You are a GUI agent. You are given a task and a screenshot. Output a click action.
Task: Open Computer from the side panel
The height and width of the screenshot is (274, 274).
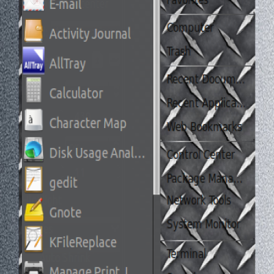tap(190, 28)
